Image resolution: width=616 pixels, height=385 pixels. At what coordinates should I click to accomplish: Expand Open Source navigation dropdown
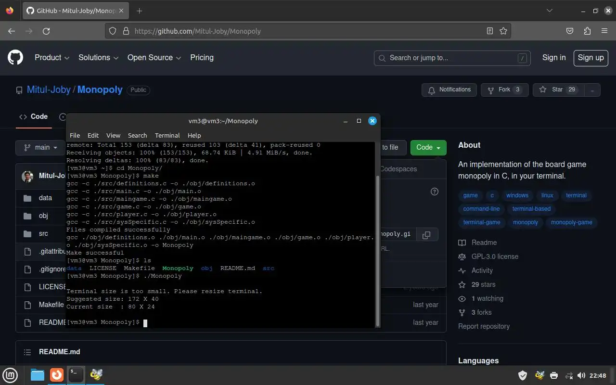pos(154,57)
